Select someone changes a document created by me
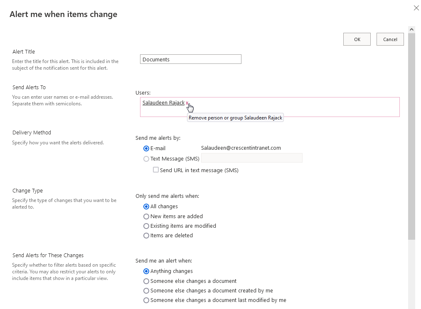Image resolution: width=421 pixels, height=309 pixels. tap(146, 290)
